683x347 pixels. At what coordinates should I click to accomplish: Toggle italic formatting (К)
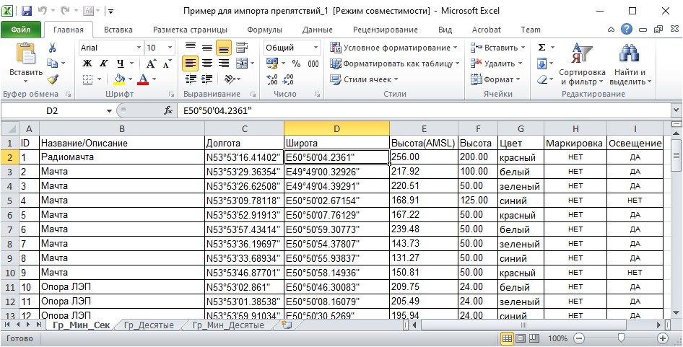click(x=104, y=63)
